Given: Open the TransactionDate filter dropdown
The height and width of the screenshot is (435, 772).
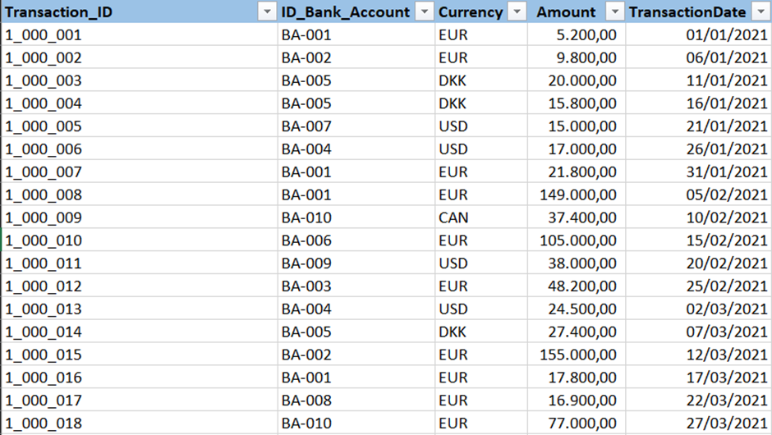Looking at the screenshot, I should 761,11.
